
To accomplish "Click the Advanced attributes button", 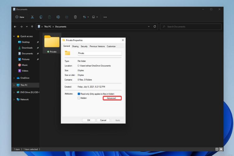I will [112, 98].
